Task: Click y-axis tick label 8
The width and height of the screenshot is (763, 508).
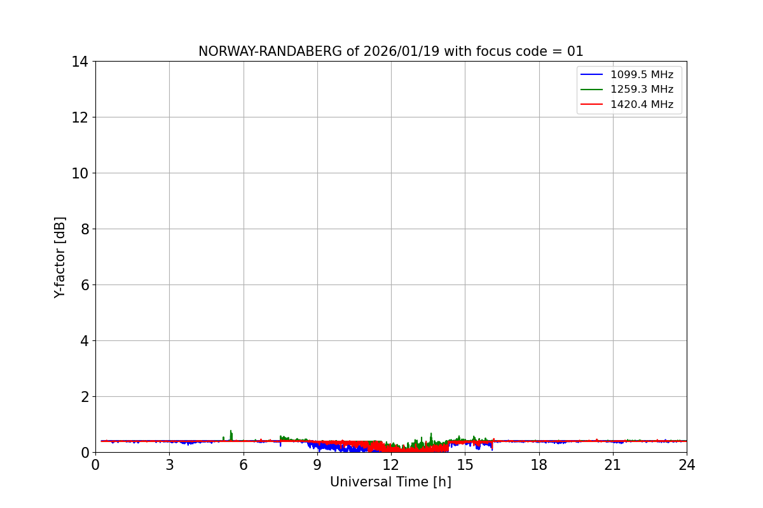Action: click(x=85, y=229)
